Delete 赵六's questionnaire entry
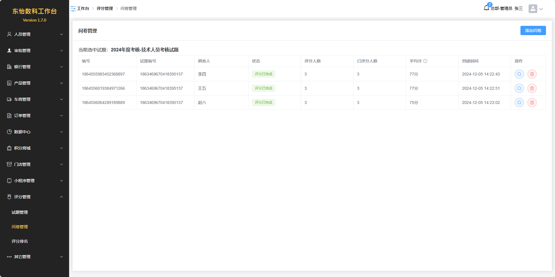555x277 pixels. [x=532, y=102]
